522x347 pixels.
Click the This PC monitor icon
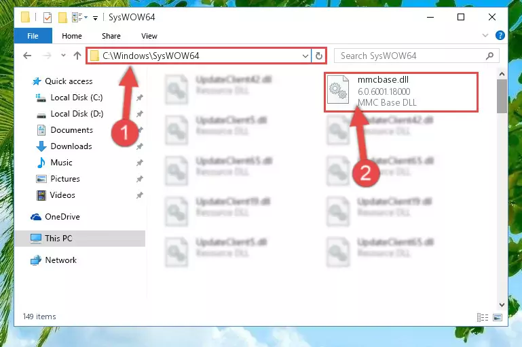[36, 239]
